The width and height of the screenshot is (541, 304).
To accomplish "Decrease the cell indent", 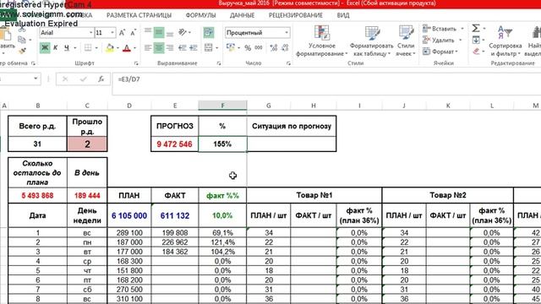I will tap(183, 48).
